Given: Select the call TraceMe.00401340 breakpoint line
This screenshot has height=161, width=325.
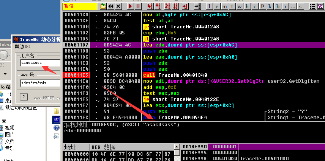Looking at the screenshot, I should [175, 75].
